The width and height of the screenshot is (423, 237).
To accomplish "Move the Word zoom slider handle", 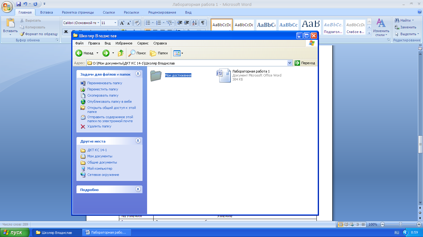I will tap(400, 224).
